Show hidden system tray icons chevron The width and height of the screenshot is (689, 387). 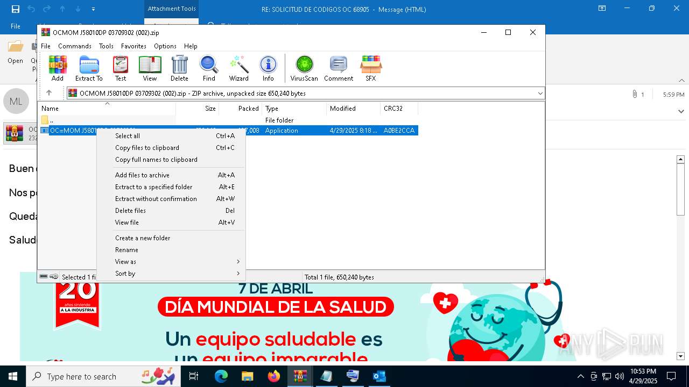(580, 376)
